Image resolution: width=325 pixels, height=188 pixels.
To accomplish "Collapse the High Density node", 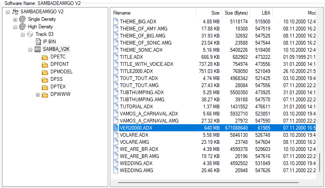I will 15,27.
